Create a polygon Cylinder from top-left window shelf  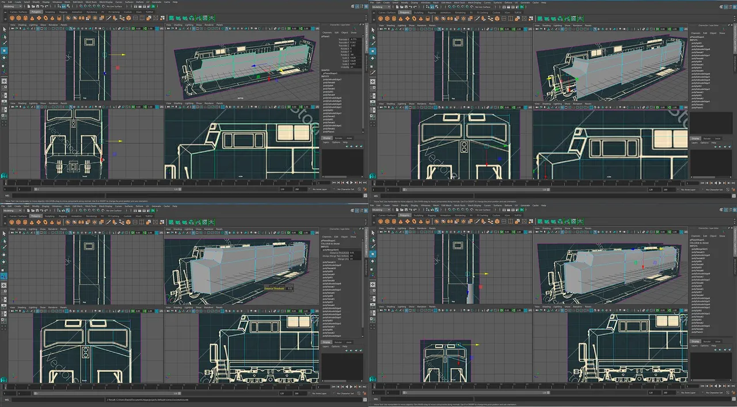[25, 18]
